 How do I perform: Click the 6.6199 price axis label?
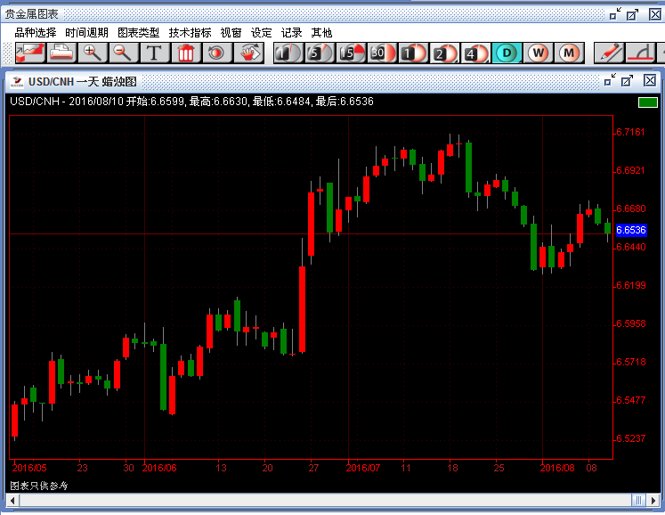tap(630, 285)
